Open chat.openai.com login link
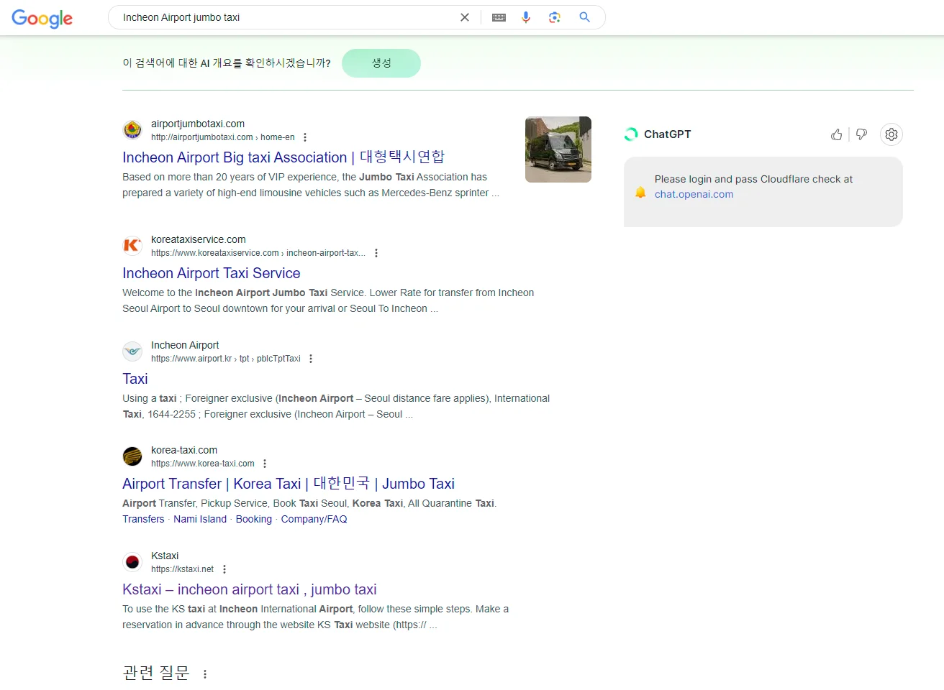The width and height of the screenshot is (944, 690). tap(694, 194)
